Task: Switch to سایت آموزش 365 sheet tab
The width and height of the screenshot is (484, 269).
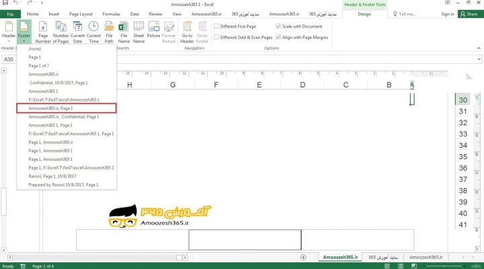Action: 383,258
